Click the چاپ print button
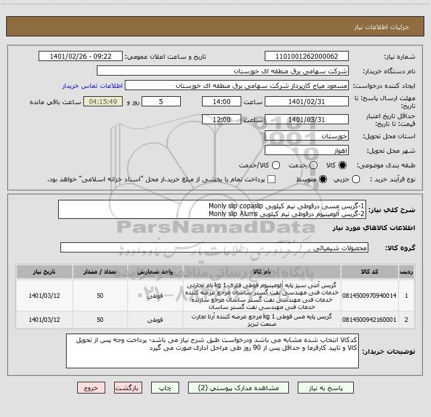The image size is (431, 417). tap(165, 388)
